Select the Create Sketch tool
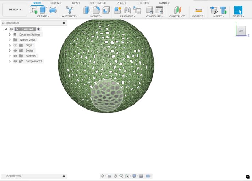The width and height of the screenshot is (252, 181). pos(34,10)
